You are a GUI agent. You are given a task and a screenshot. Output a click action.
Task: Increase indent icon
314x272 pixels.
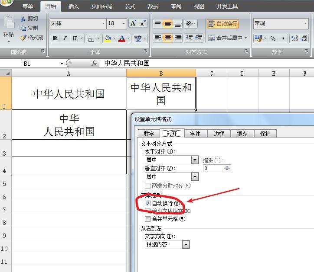tap(199, 38)
